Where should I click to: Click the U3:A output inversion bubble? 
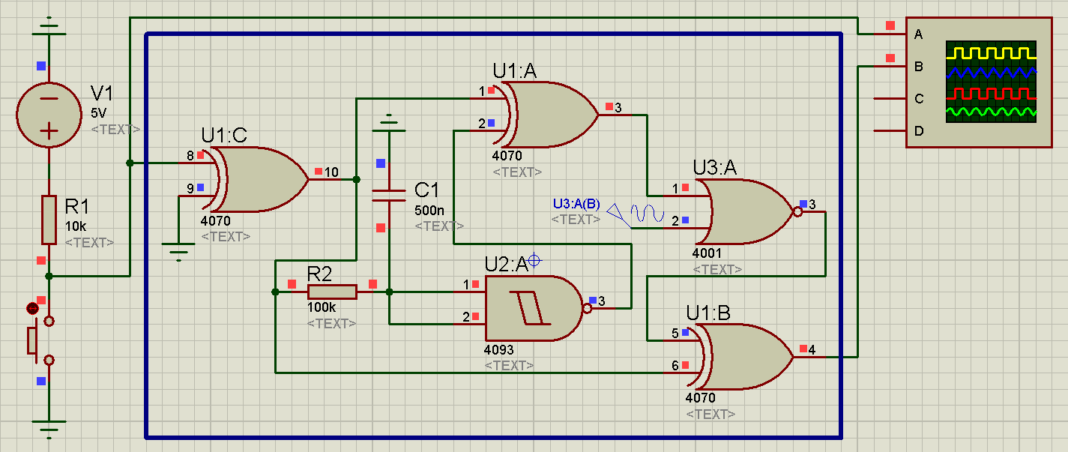796,212
